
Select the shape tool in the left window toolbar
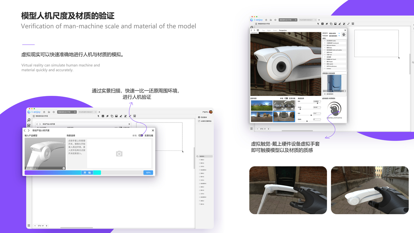point(112,116)
